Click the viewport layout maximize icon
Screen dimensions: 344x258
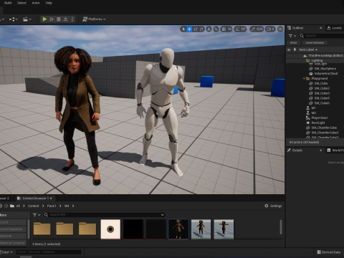click(280, 29)
